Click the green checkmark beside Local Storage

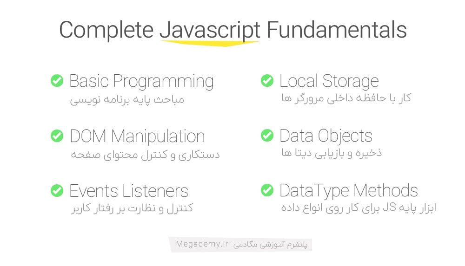point(267,81)
